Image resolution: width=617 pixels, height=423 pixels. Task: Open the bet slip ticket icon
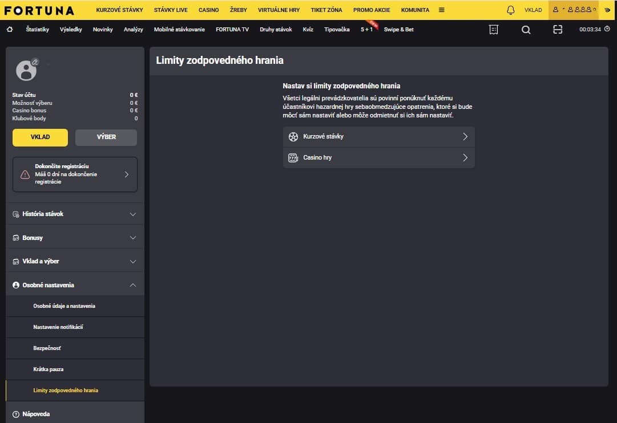coord(494,30)
